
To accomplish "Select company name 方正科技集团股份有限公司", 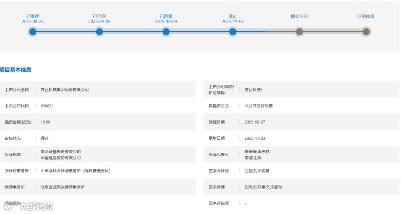I will [x=65, y=90].
